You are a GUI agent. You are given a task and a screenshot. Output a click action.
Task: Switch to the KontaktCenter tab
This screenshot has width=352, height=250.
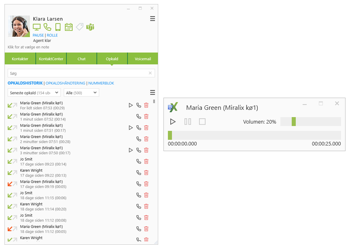[51, 59]
